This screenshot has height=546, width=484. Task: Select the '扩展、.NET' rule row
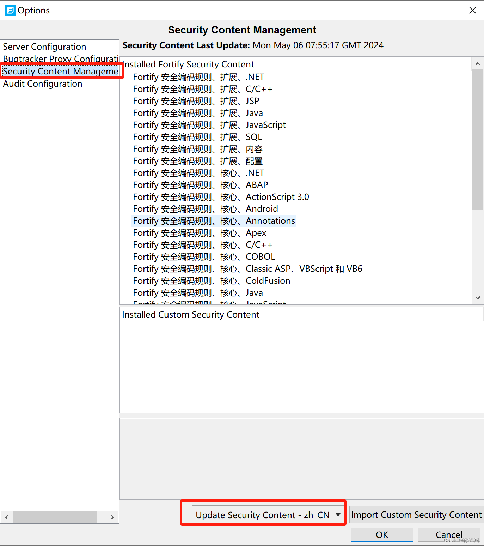coord(198,77)
